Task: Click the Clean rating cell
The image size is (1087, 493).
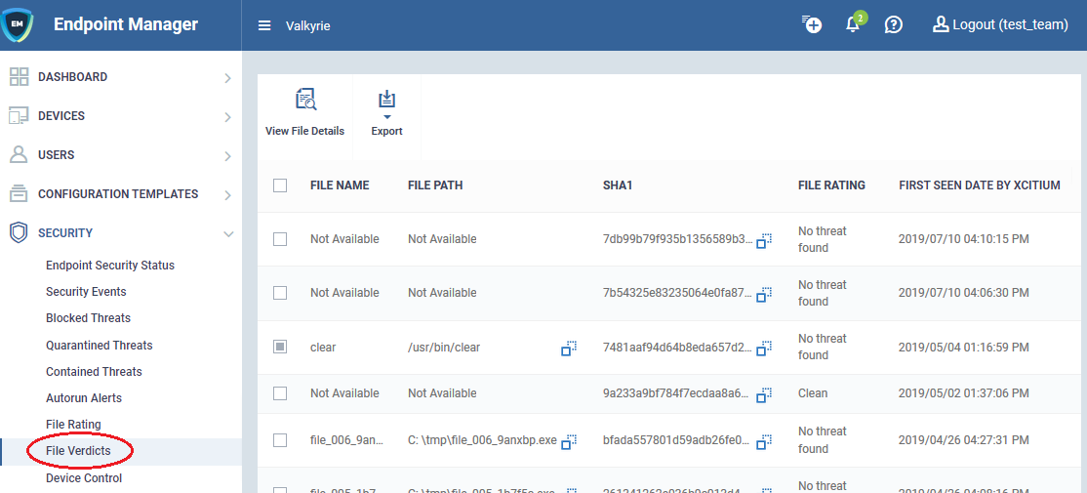Action: pos(813,393)
